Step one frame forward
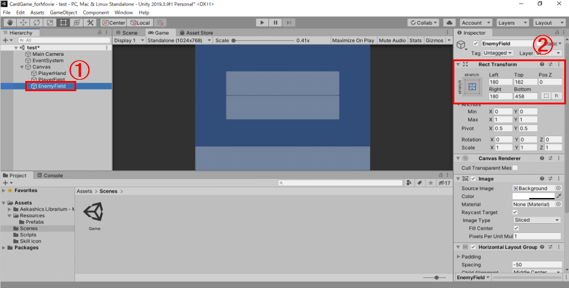The height and width of the screenshot is (288, 569). pos(289,22)
